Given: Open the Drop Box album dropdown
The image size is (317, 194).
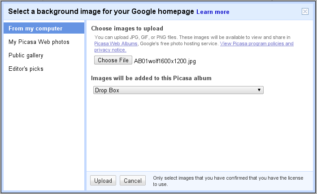Looking at the screenshot, I should tap(178, 90).
